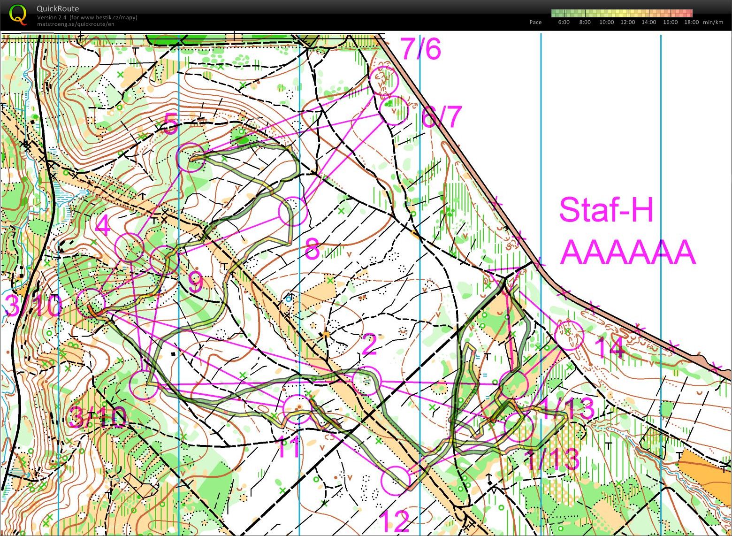This screenshot has width=732, height=536.
Task: Click the control 12 circle
Action: click(x=396, y=481)
